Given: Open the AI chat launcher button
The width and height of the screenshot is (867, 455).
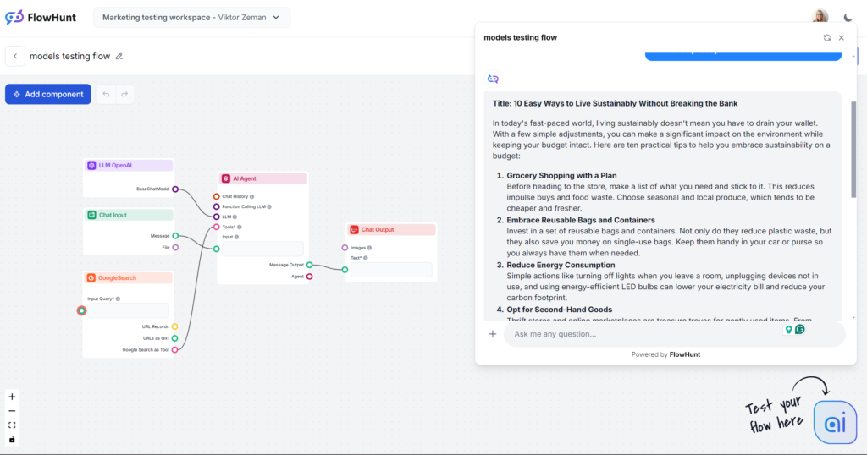Looking at the screenshot, I should click(834, 423).
